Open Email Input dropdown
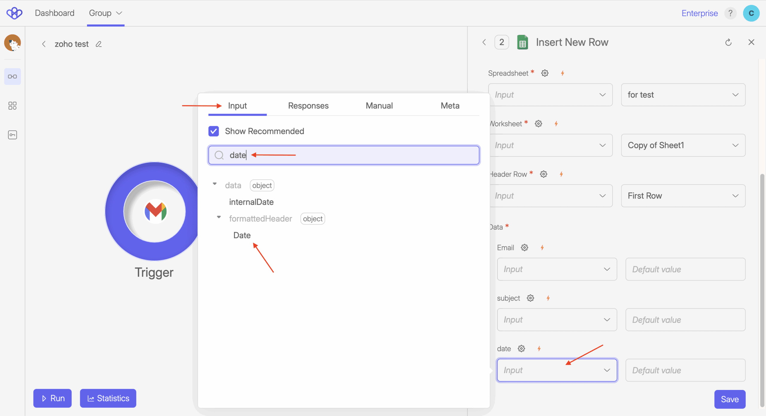This screenshot has width=766, height=416. (x=557, y=269)
